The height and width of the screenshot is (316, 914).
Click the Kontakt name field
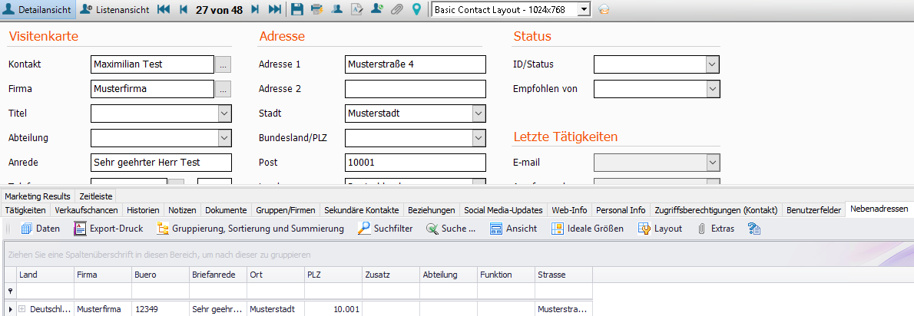pyautogui.click(x=153, y=64)
